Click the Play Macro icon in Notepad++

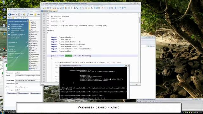pyautogui.click(x=107, y=8)
